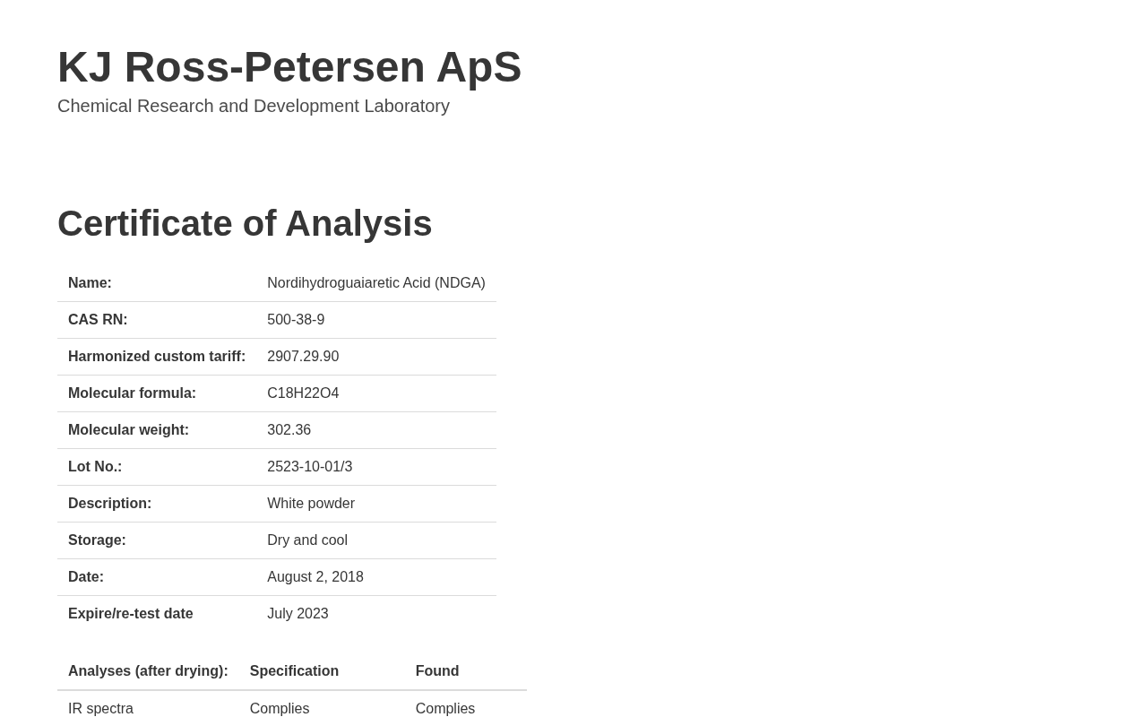Click the CAS RN value 500-38-9
The height and width of the screenshot is (717, 1147).
[x=296, y=320]
